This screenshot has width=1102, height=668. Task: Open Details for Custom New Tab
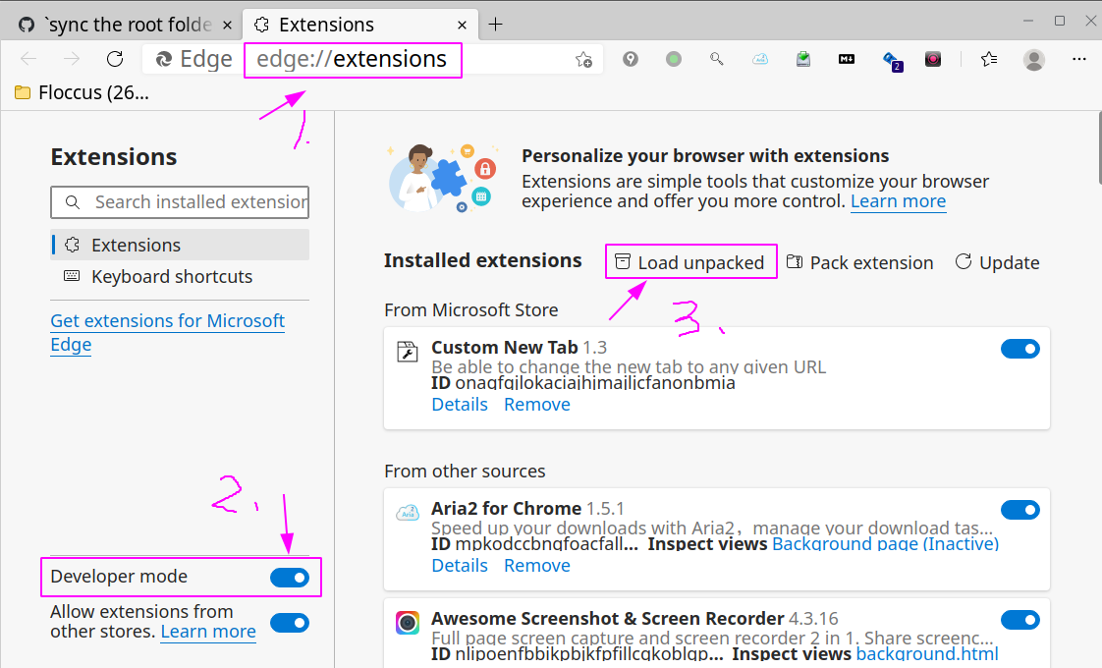coord(460,405)
